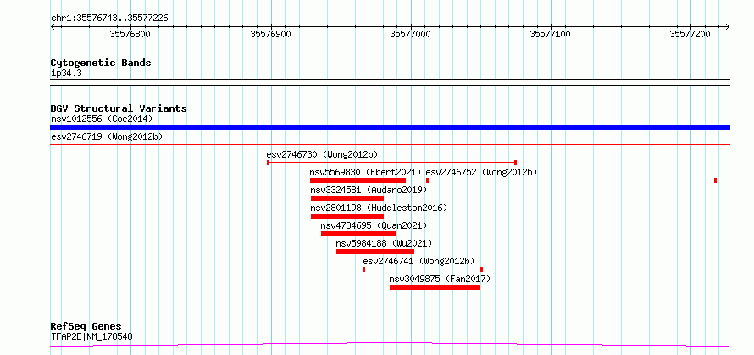Click the 1p34.3 cytogenetic band bar
Image resolution: width=754 pixels, height=355 pixels.
tap(390, 82)
